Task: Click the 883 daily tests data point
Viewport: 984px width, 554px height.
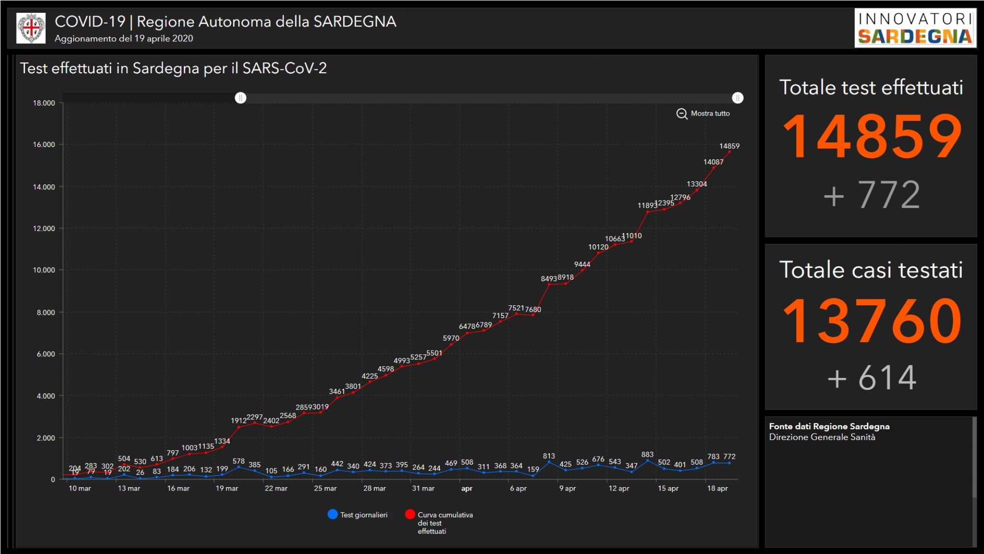Action: click(647, 461)
